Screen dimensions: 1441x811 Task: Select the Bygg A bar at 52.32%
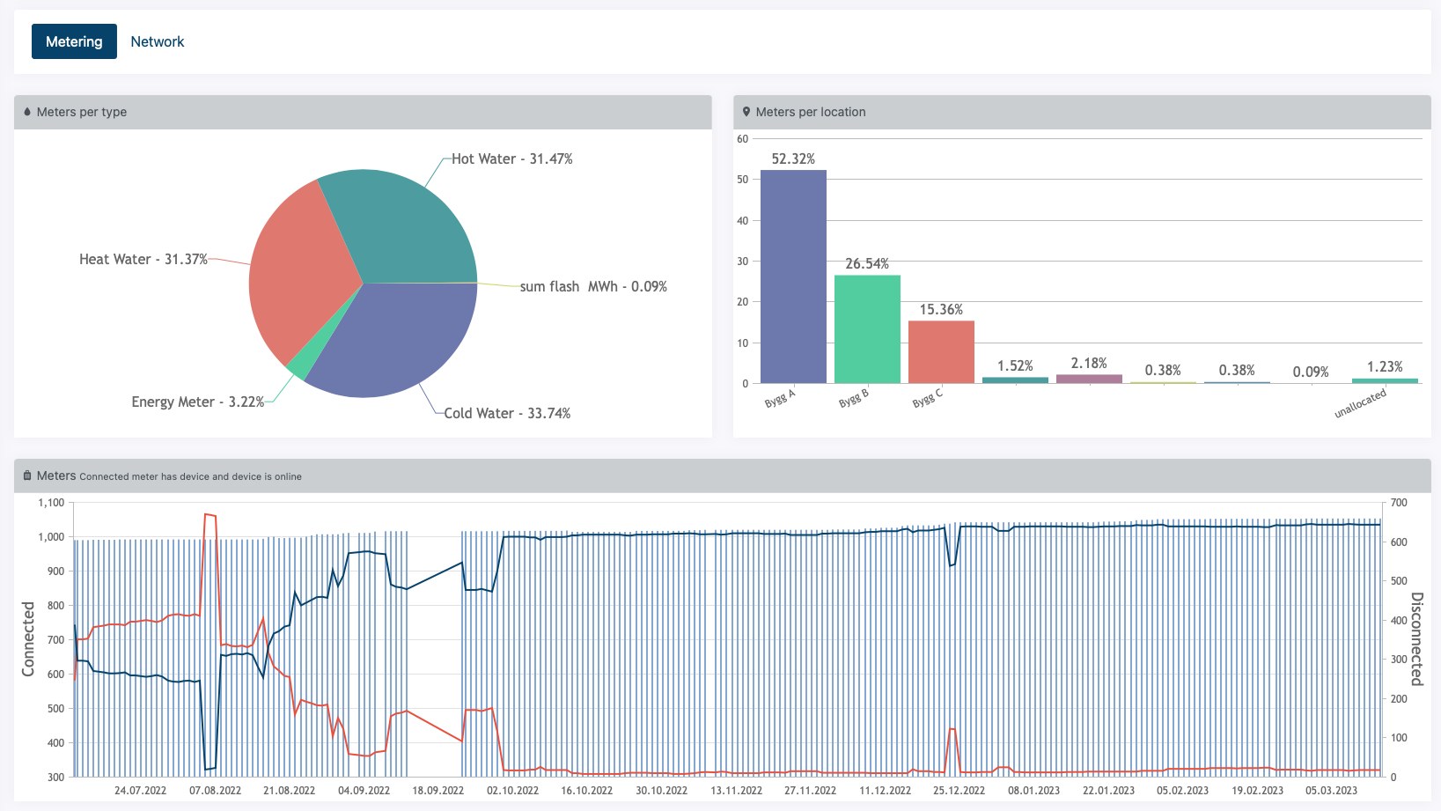(x=793, y=276)
